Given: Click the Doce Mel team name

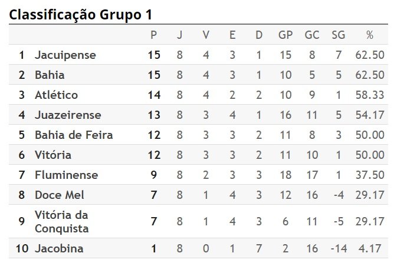Looking at the screenshot, I should tap(60, 195).
